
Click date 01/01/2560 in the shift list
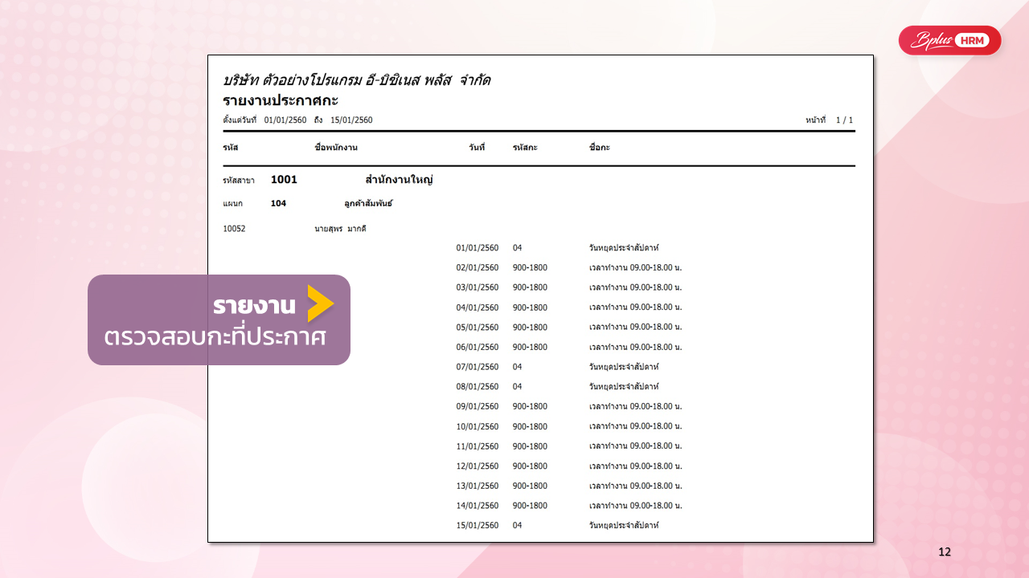coord(478,248)
